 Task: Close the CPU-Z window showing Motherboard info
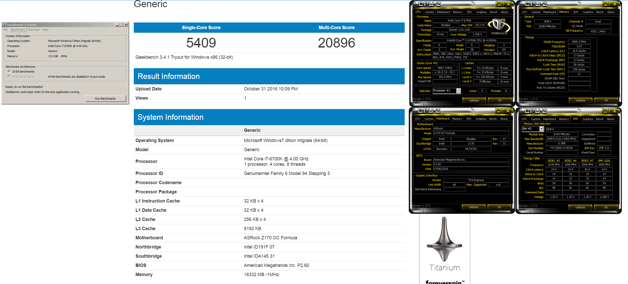[x=508, y=111]
